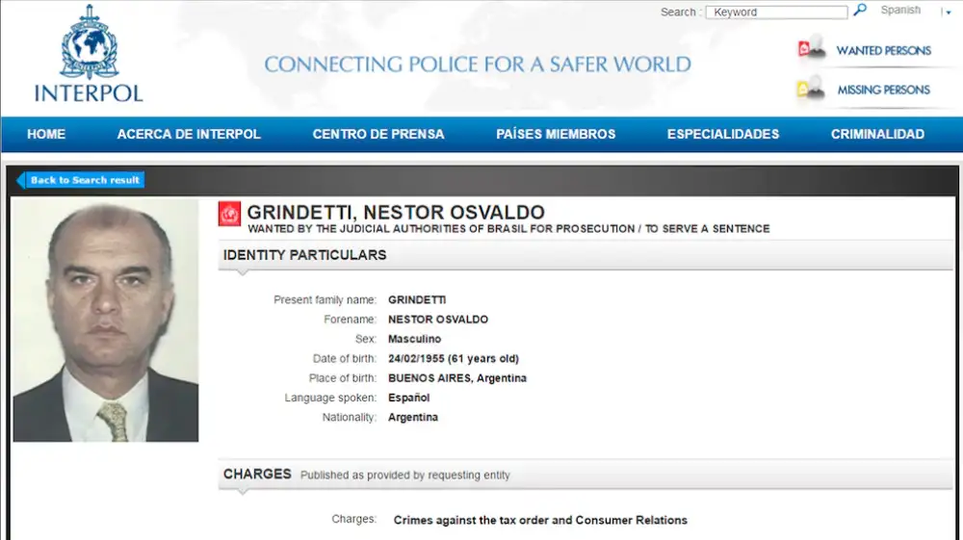Open the Spanish language selector

900,11
